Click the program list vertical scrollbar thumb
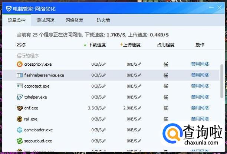 (x=222, y=81)
